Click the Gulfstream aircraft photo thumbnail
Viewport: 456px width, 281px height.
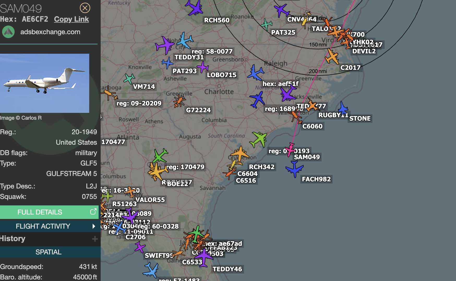pyautogui.click(x=45, y=83)
